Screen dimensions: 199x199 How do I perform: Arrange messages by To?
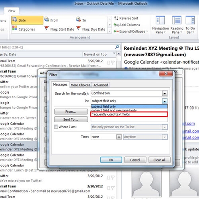click(x=81, y=20)
